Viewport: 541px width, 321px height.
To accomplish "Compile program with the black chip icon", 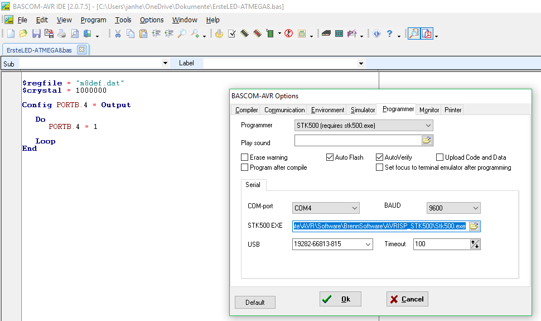I will (245, 33).
